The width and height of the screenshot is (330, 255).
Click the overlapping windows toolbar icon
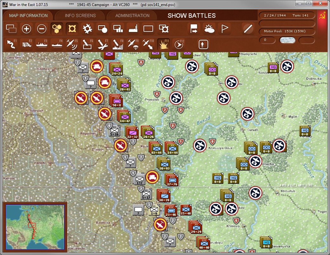[x=11, y=29]
